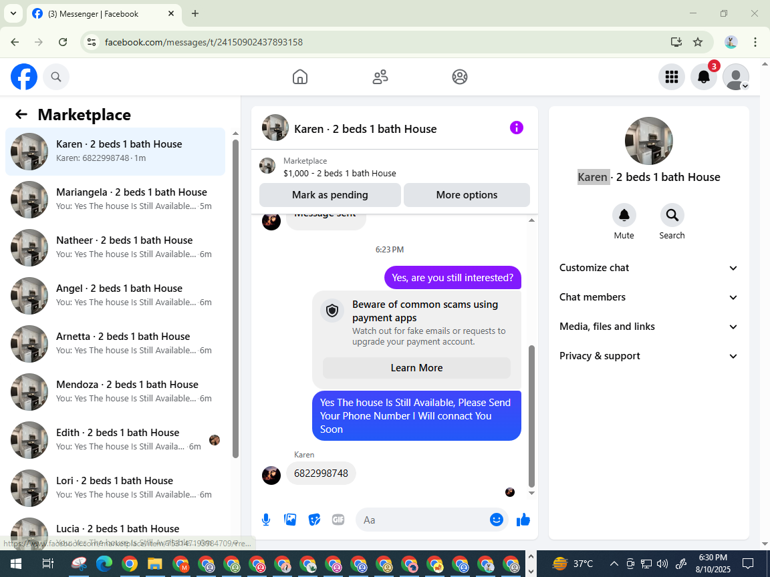Screen dimensions: 770x577
Task: Open the Groups icon in top navigation
Action: (x=460, y=77)
